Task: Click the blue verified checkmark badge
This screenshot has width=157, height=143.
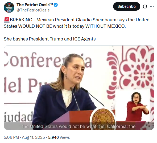Action: [56, 5]
